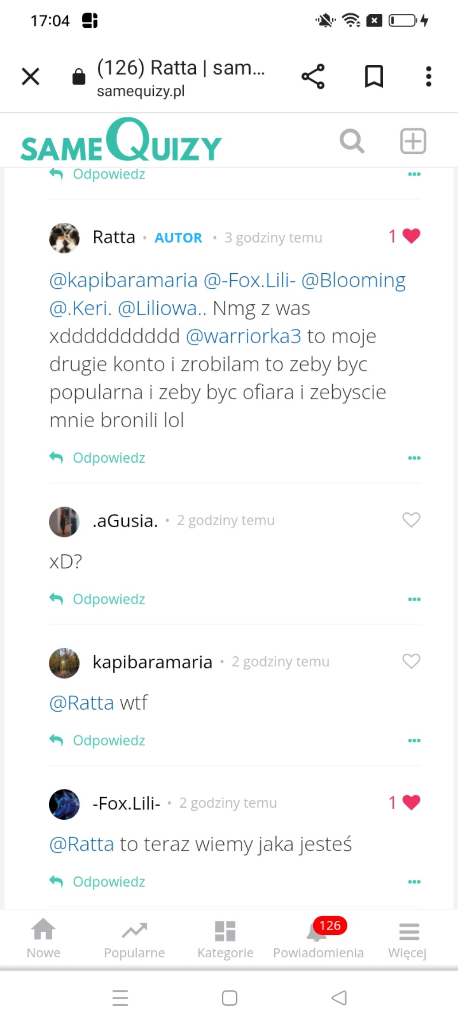Bookmark the current page
Image resolution: width=458 pixels, height=1026 pixels.
pyautogui.click(x=374, y=77)
